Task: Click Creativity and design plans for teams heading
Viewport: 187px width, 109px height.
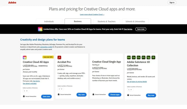Action: coord(43,40)
